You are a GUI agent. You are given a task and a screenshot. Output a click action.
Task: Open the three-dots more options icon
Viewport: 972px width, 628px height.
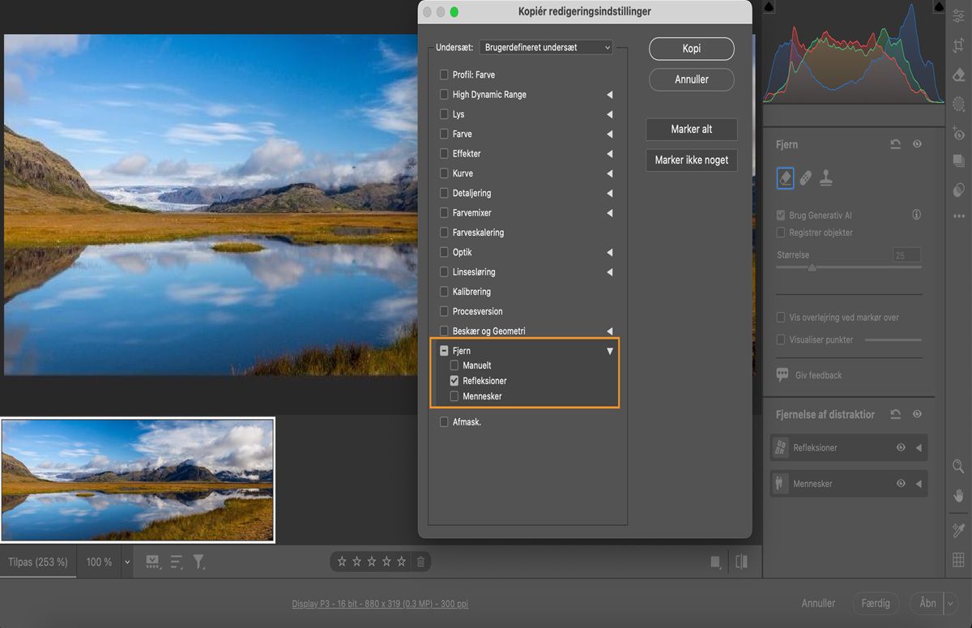pos(959,216)
